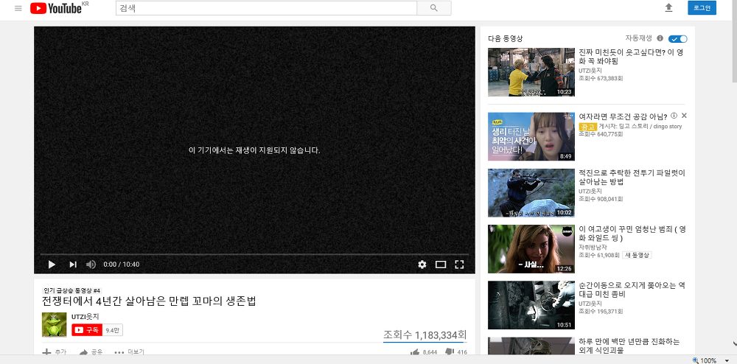
Task: Click the video progress bar
Action: tap(254, 254)
